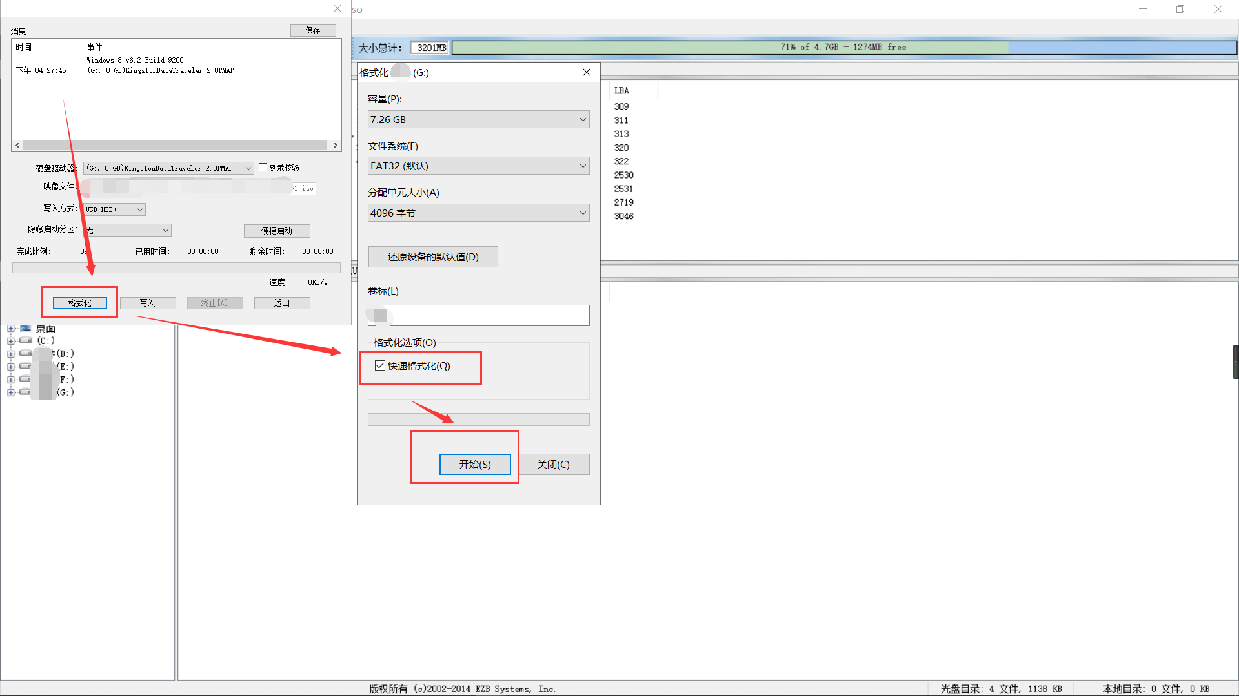Screen dimensions: 1239x696
Task: Open the 硬盘驱动器 KingstonDataTraveler drive dropdown
Action: tap(248, 168)
